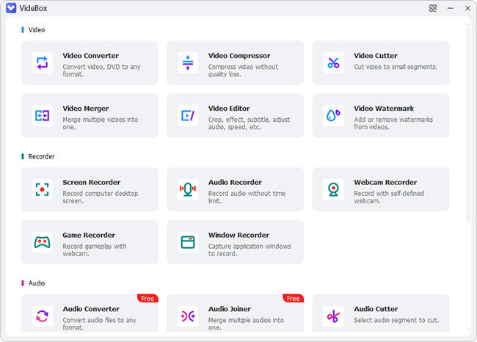
Task: Click the vertical scrollbar on the right
Action: 468,125
